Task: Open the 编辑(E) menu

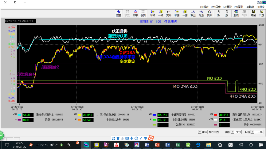Action: (250, 7)
